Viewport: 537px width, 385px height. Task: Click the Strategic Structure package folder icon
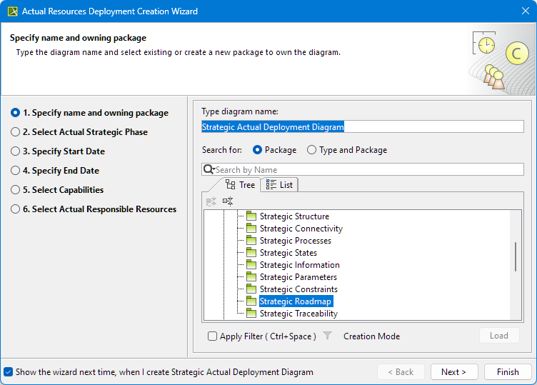click(x=251, y=216)
